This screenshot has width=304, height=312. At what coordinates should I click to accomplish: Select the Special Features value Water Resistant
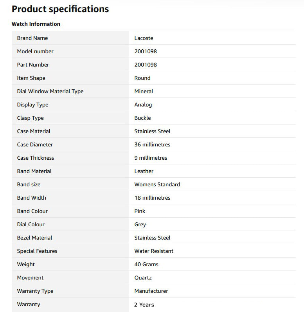pos(154,251)
